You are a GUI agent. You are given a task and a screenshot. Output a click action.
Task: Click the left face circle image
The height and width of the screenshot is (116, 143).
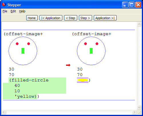(x=23, y=51)
